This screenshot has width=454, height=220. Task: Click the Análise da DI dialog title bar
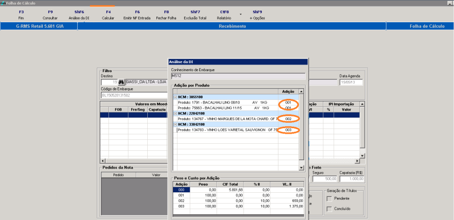(x=238, y=62)
